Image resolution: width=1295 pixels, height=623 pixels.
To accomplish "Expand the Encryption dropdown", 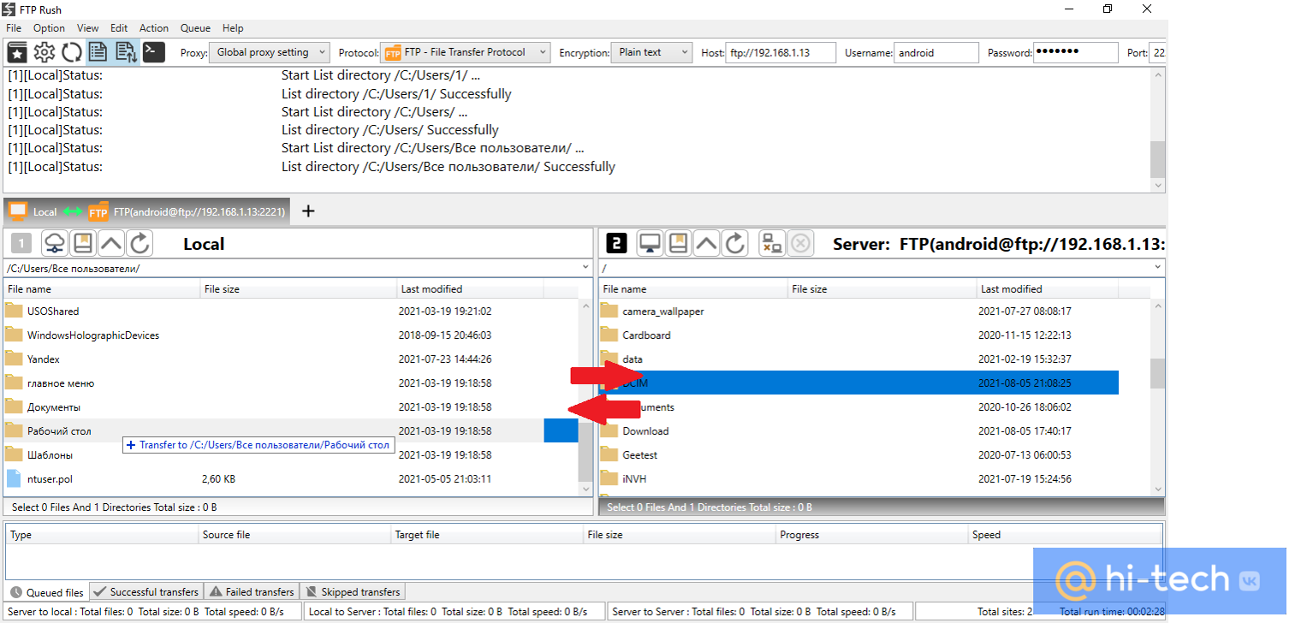I will (650, 52).
